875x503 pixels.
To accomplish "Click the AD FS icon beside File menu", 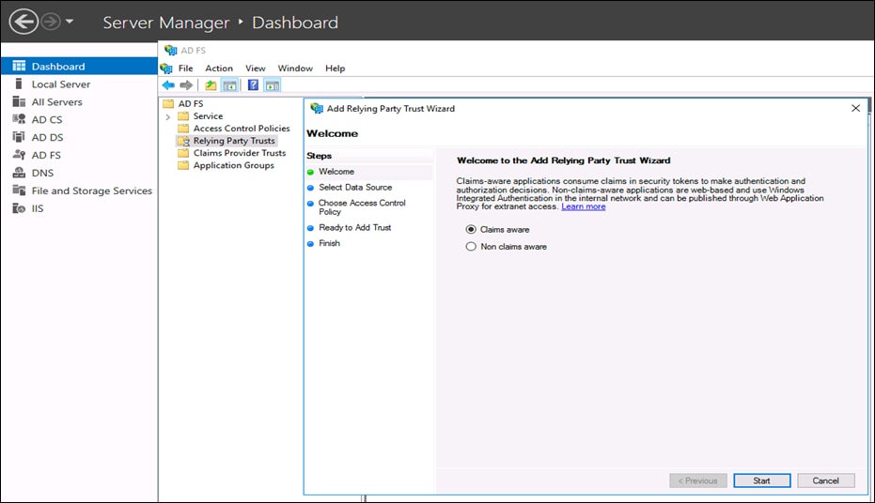I will click(x=166, y=69).
